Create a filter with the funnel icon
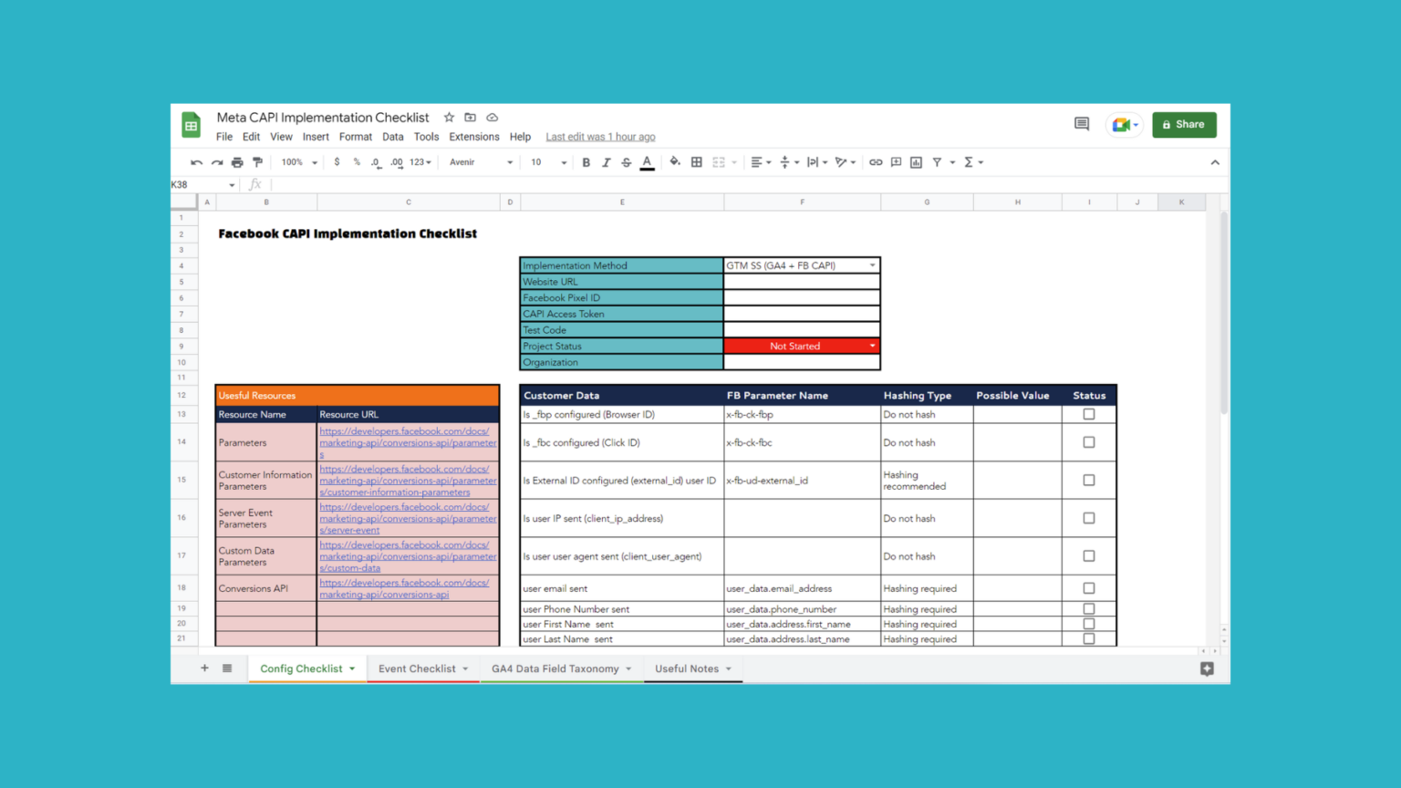1401x788 pixels. click(x=939, y=161)
